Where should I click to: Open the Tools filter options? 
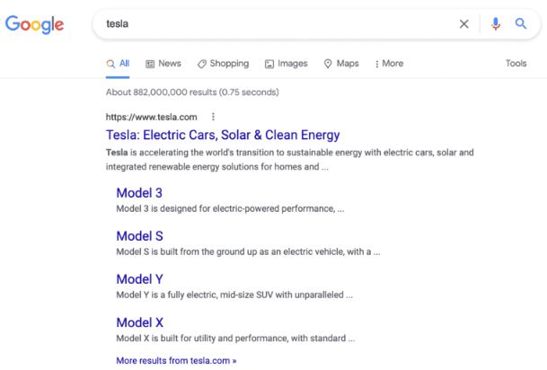[x=516, y=63]
